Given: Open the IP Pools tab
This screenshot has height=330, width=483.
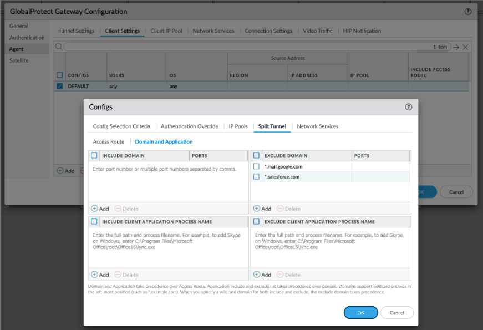Looking at the screenshot, I should [x=238, y=126].
